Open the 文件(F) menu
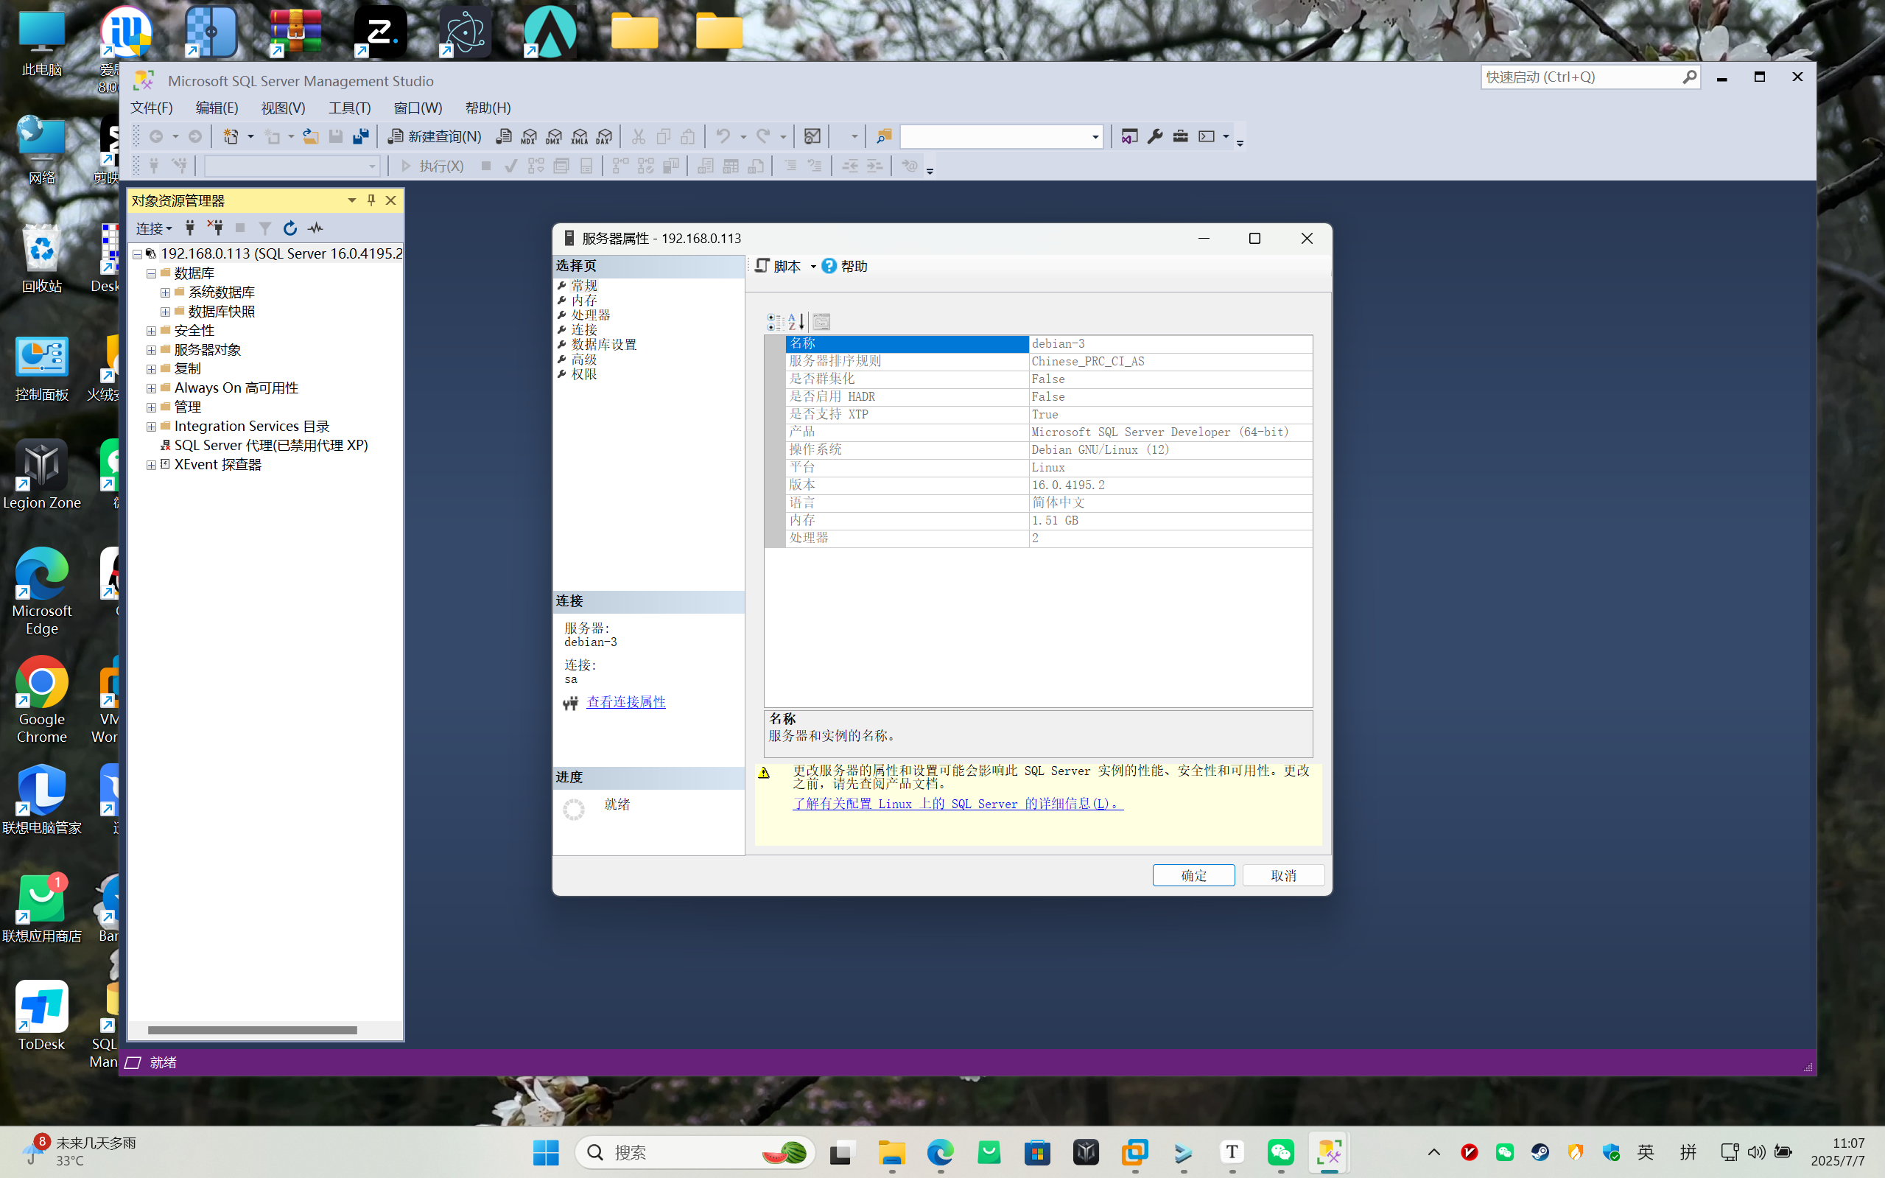The image size is (1885, 1178). (151, 108)
